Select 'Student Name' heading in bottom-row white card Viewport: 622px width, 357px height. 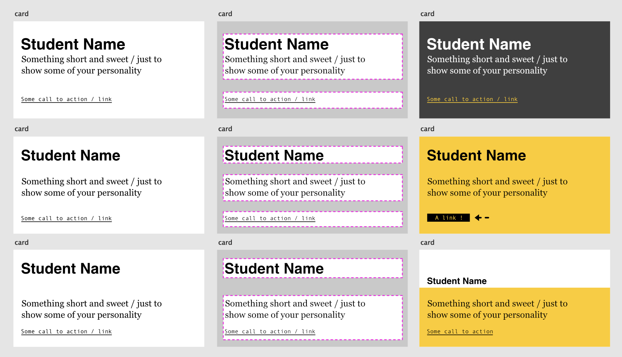(x=70, y=269)
